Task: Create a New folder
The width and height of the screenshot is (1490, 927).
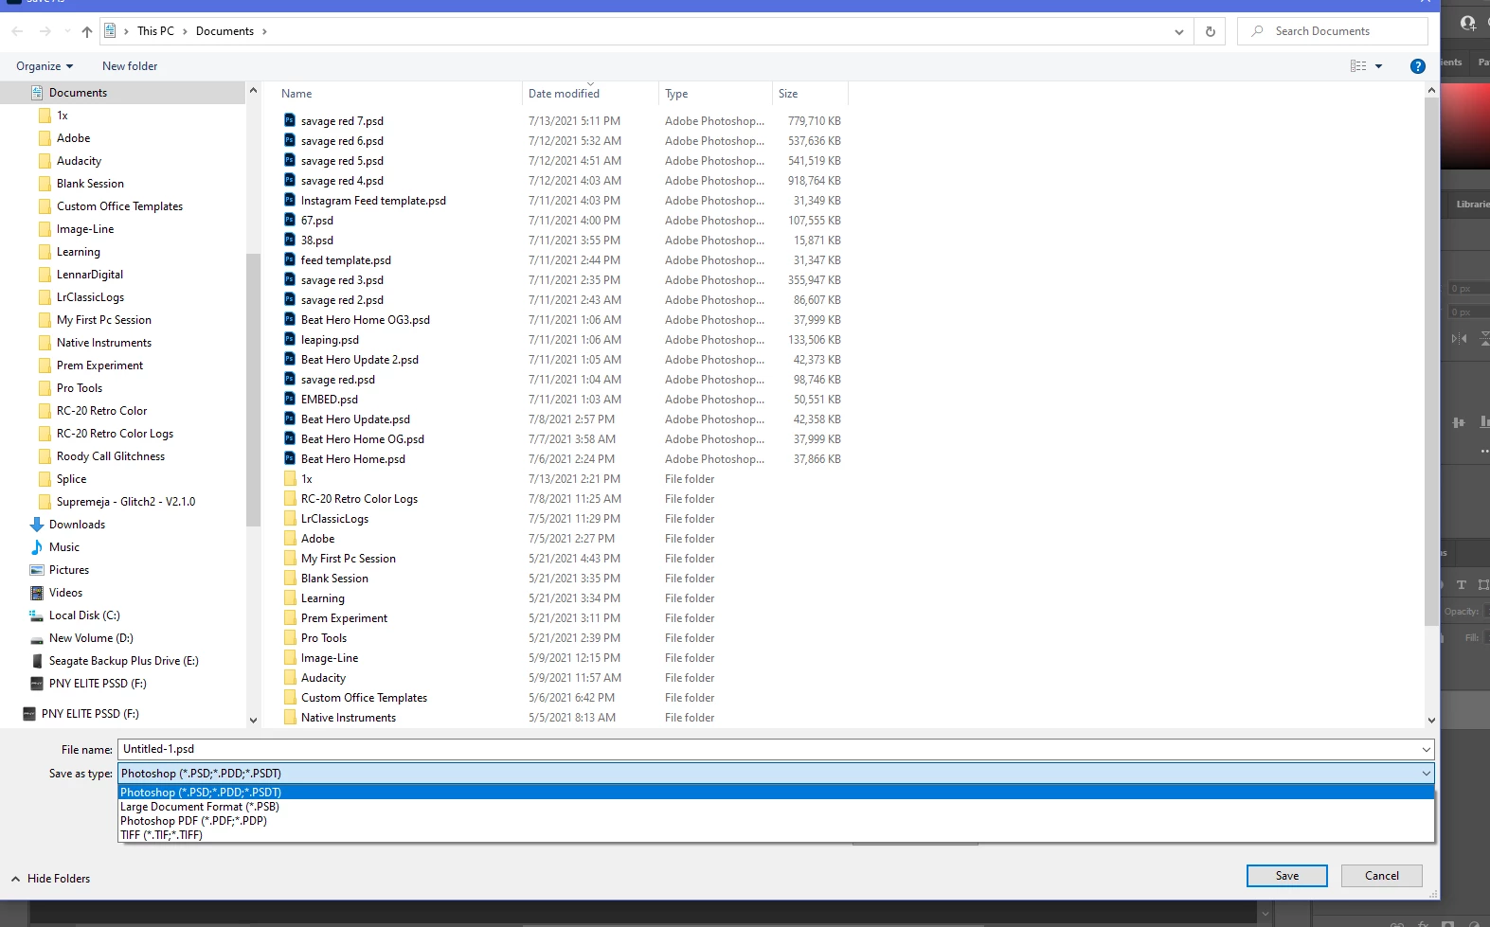Action: (x=130, y=66)
